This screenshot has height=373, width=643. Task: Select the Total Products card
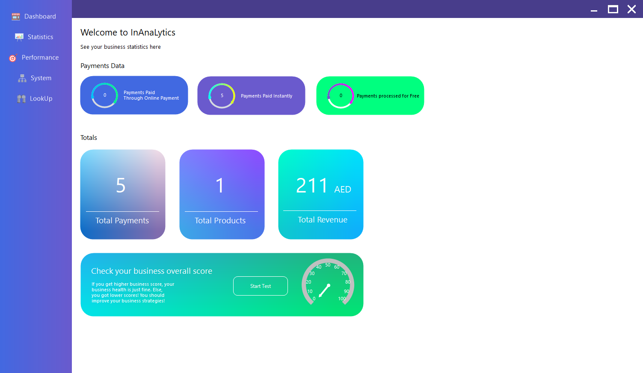(x=222, y=194)
